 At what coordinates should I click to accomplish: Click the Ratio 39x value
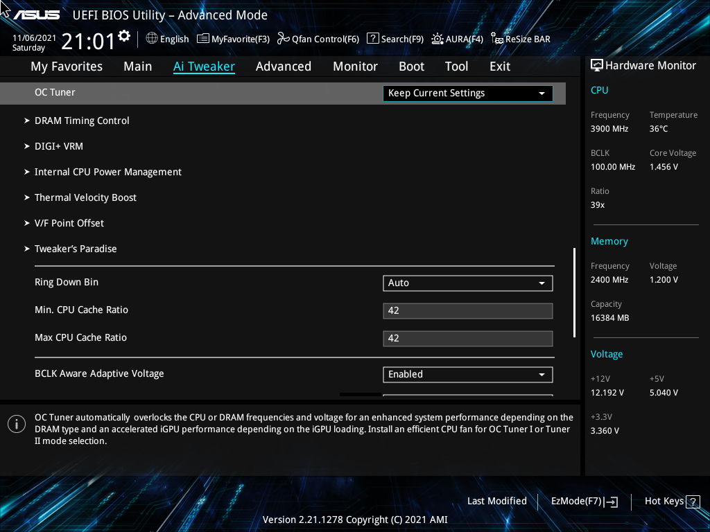(598, 205)
